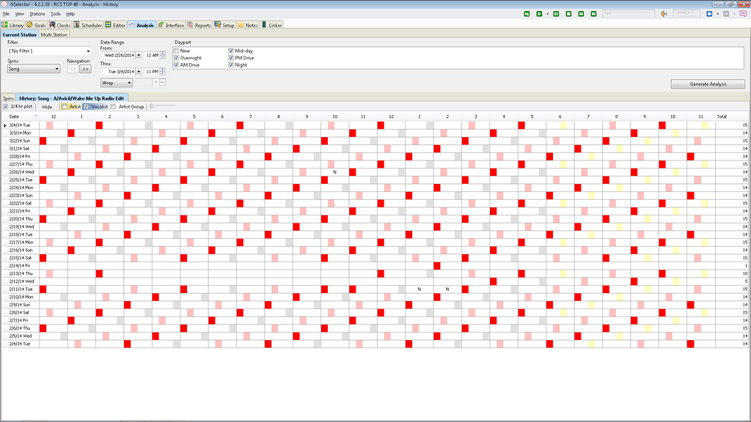This screenshot has height=422, width=751.
Task: Click the Generate Analysis button
Action: [x=708, y=84]
